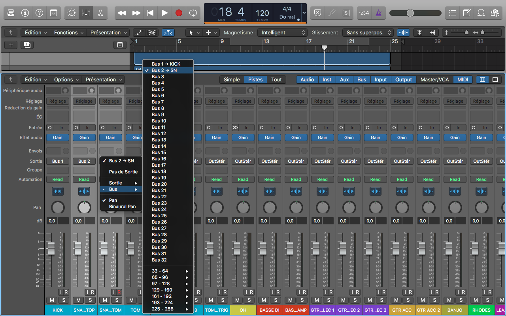506x316 pixels.
Task: Click Read automation on RHODES strip
Action: point(481,179)
